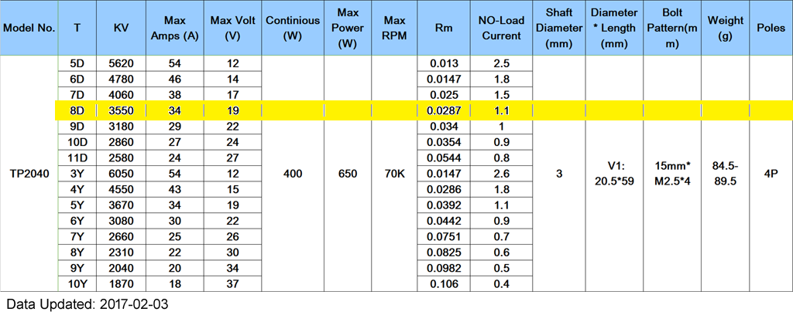This screenshot has width=793, height=315.
Task: Select KV value "2860" in 10D row
Action: (121, 141)
